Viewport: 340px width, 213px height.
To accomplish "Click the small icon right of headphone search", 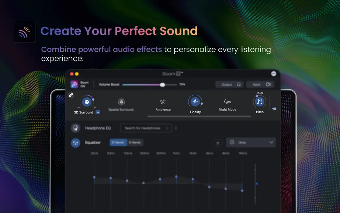I will coord(176,128).
